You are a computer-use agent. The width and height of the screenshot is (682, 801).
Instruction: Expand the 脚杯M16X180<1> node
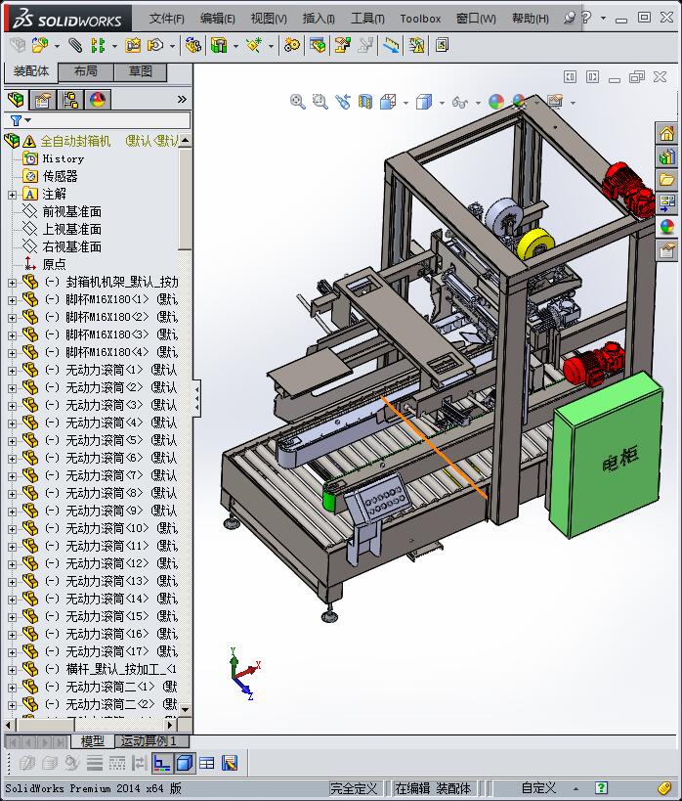13,300
